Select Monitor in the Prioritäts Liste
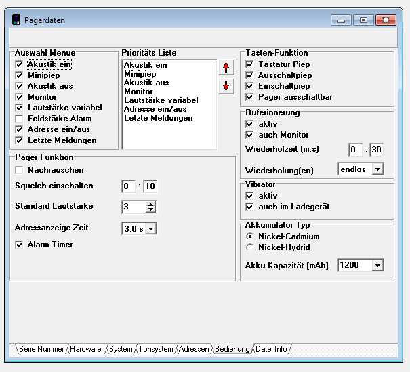410x372 pixels. pos(138,91)
